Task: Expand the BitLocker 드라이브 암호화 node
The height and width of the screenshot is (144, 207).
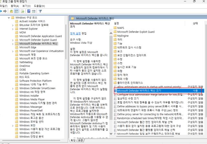Action: tap(13, 25)
